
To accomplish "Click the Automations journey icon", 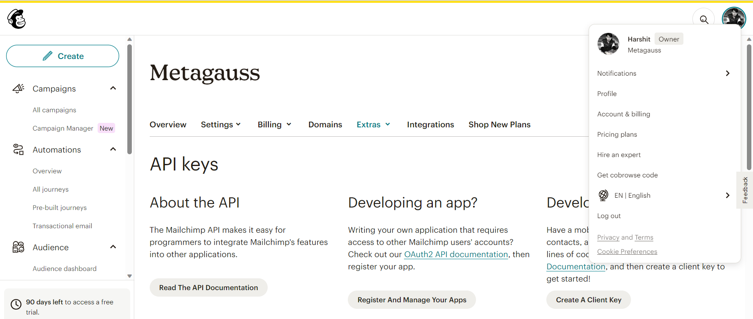I will (18, 149).
